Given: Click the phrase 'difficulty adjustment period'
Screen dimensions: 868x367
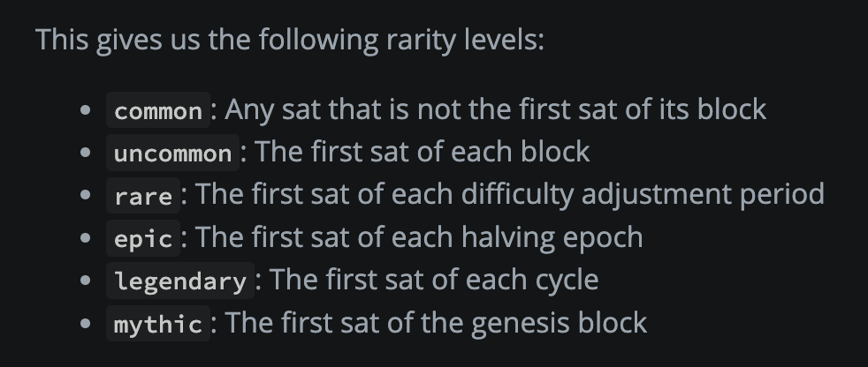Looking at the screenshot, I should (643, 195).
